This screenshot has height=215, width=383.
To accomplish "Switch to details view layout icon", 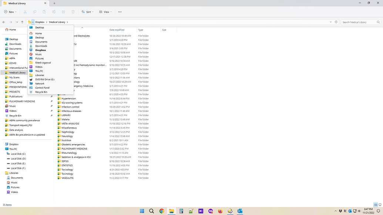I will 376,205.
